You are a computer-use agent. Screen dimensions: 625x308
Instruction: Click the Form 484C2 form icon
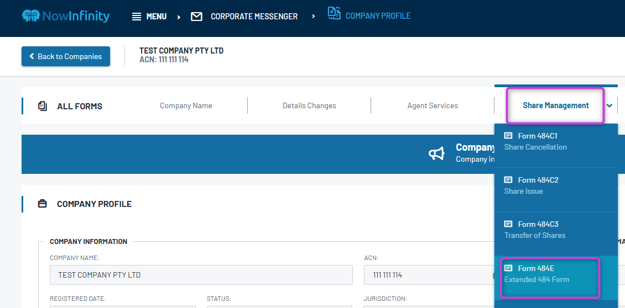[x=508, y=180]
